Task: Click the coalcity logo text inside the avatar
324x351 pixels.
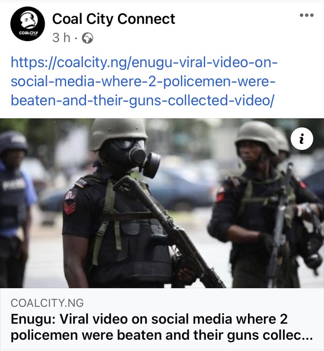Action: (28, 33)
